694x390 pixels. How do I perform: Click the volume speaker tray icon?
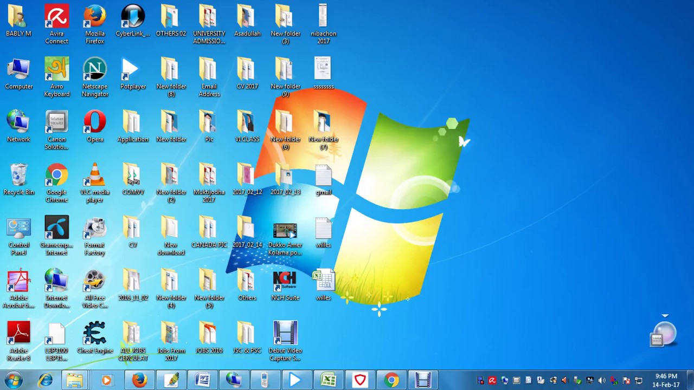[602, 381]
